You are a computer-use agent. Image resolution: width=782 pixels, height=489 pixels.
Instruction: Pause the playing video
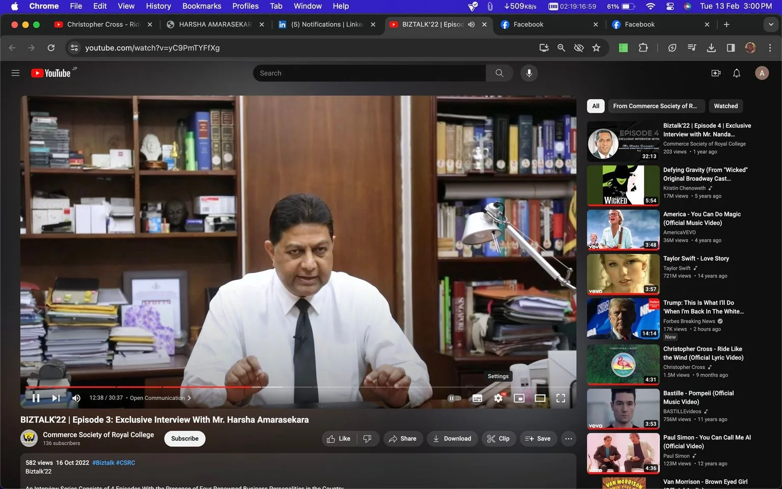36,398
